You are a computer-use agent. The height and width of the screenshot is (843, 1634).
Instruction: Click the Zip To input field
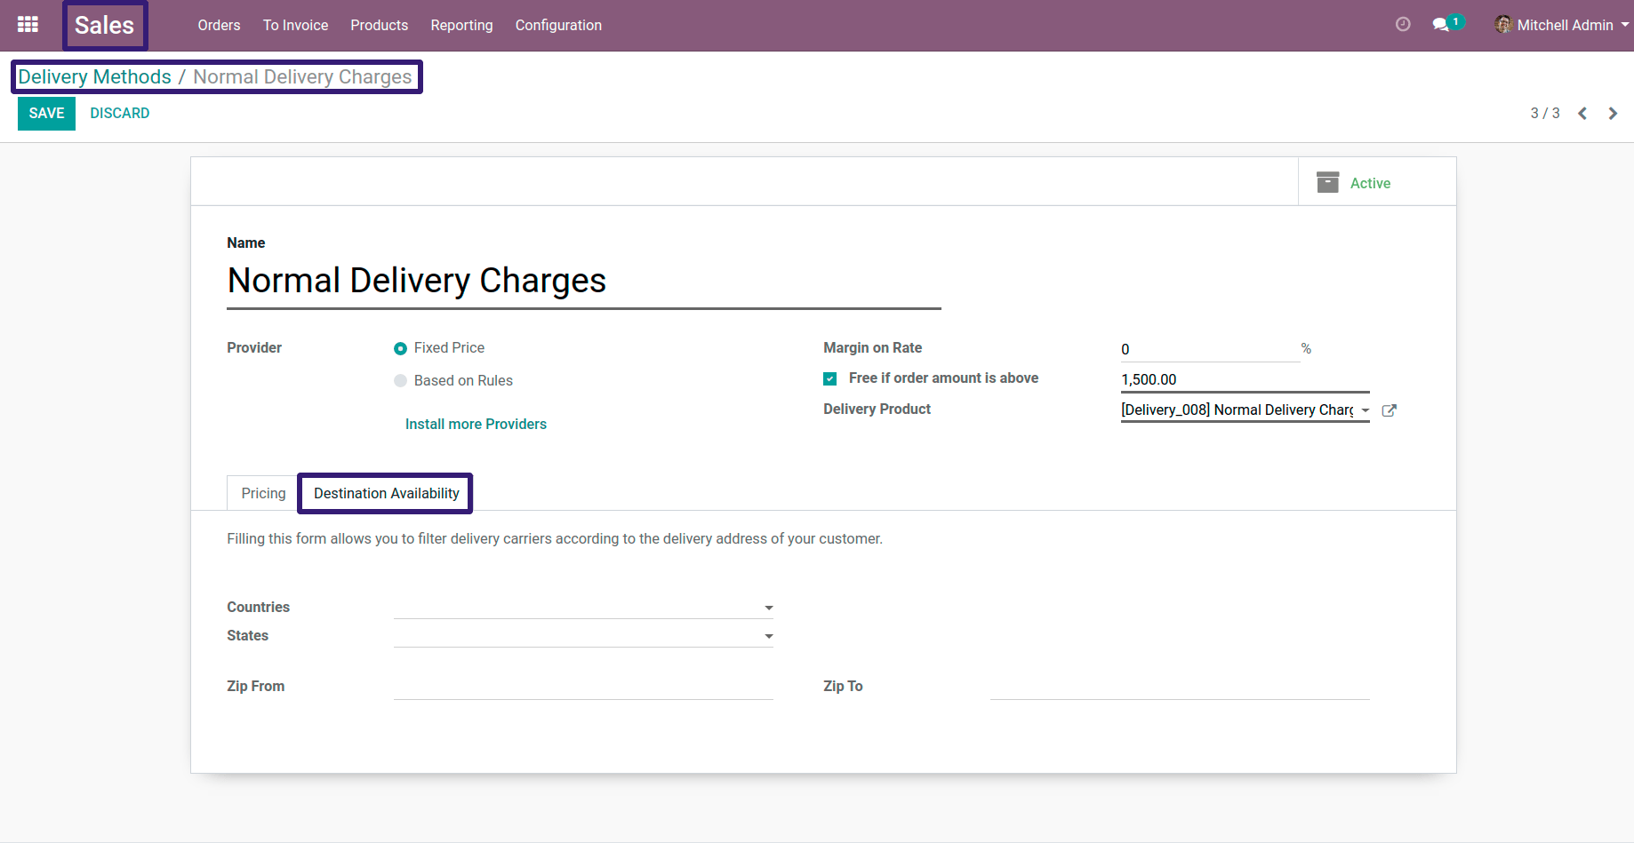pos(1180,687)
